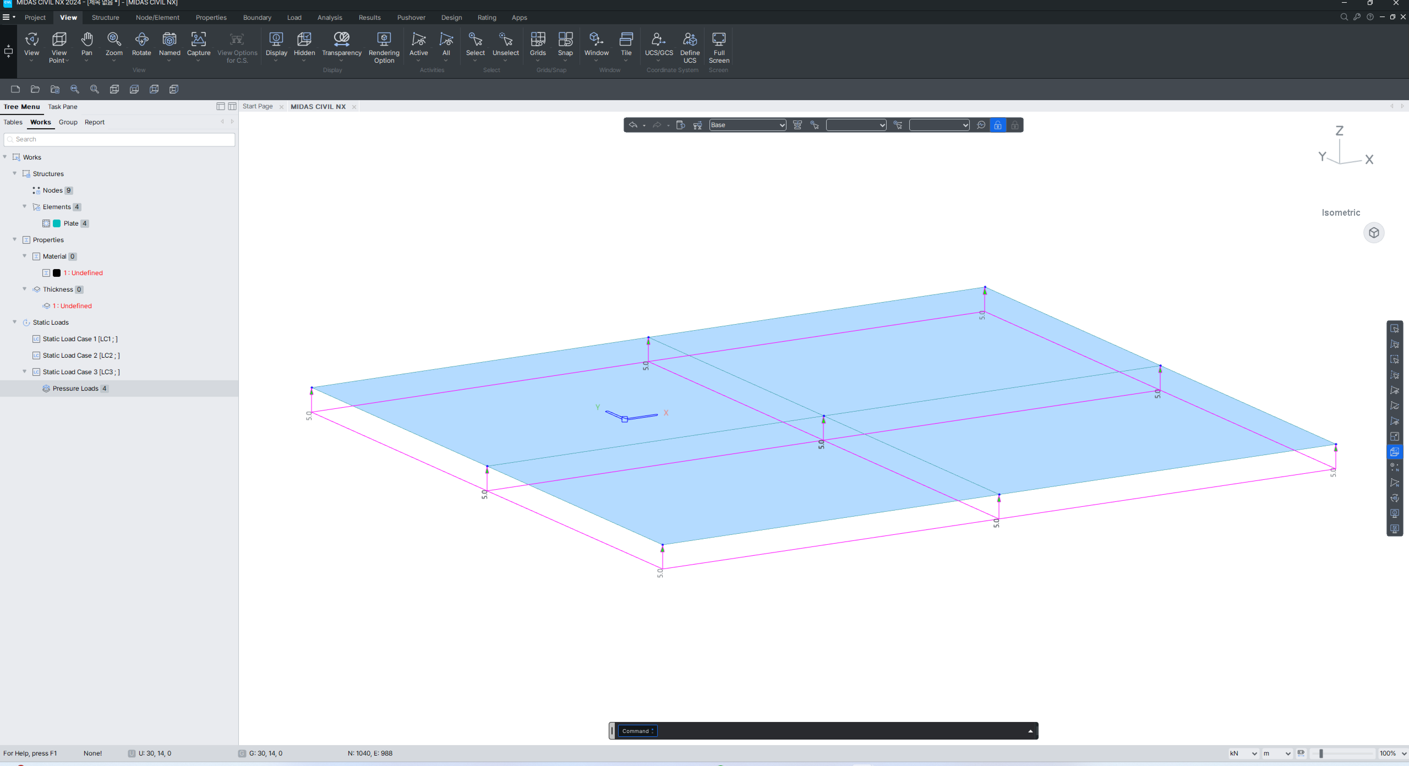The image size is (1409, 766).
Task: Click the help question mark icon
Action: click(x=1370, y=17)
